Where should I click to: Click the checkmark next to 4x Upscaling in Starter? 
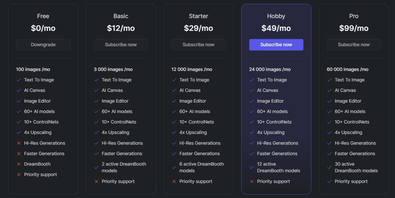coord(174,132)
